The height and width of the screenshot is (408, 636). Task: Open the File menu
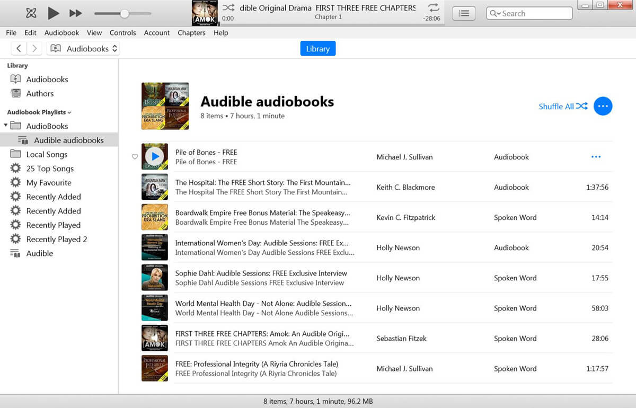click(11, 32)
